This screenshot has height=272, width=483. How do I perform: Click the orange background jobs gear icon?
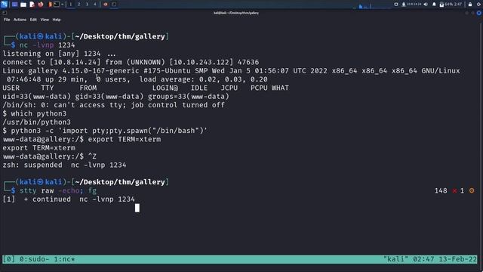472,191
